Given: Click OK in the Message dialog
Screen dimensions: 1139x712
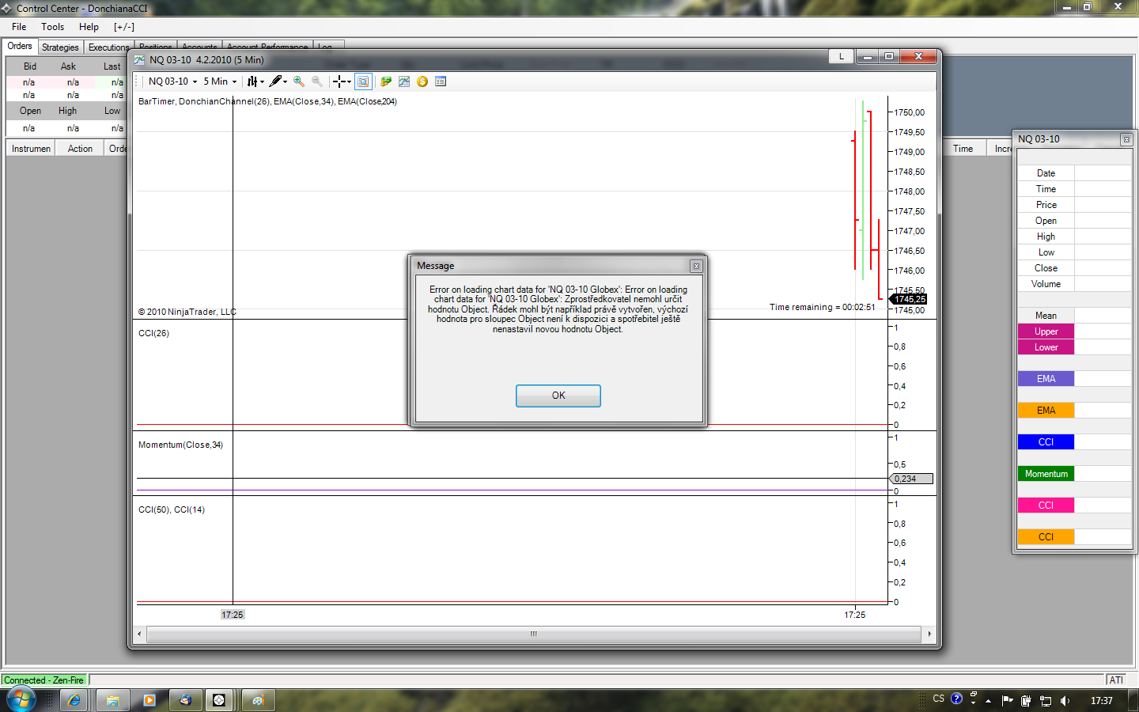Looking at the screenshot, I should point(558,396).
